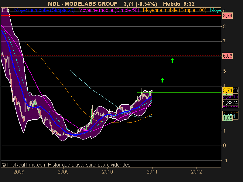Click the 9:32 time display
243x182 pixels.
[189, 4]
